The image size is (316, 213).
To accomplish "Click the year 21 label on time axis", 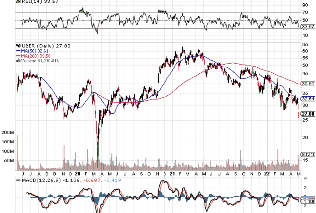I will (x=172, y=174).
